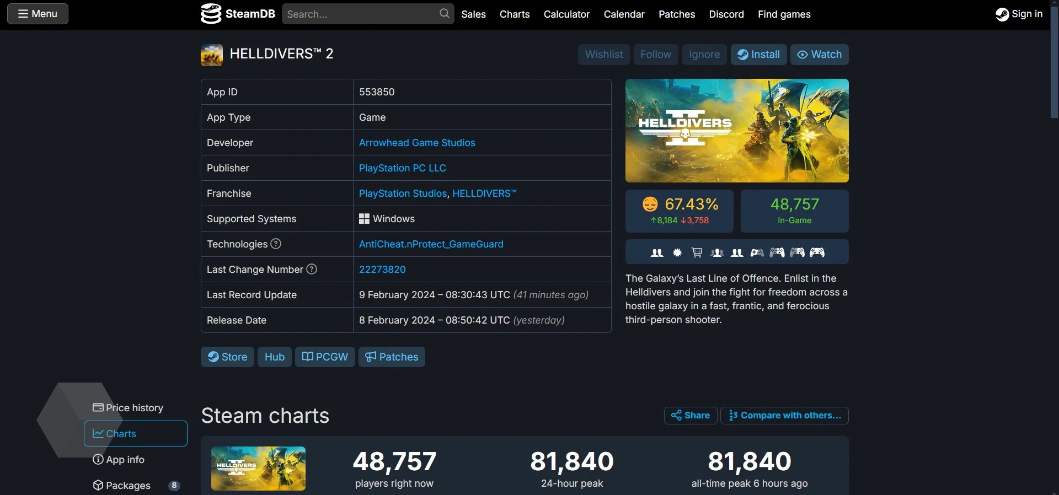Click the HELLDIVERS 2 header artwork
Screen dimensions: 1059x495
(x=737, y=131)
